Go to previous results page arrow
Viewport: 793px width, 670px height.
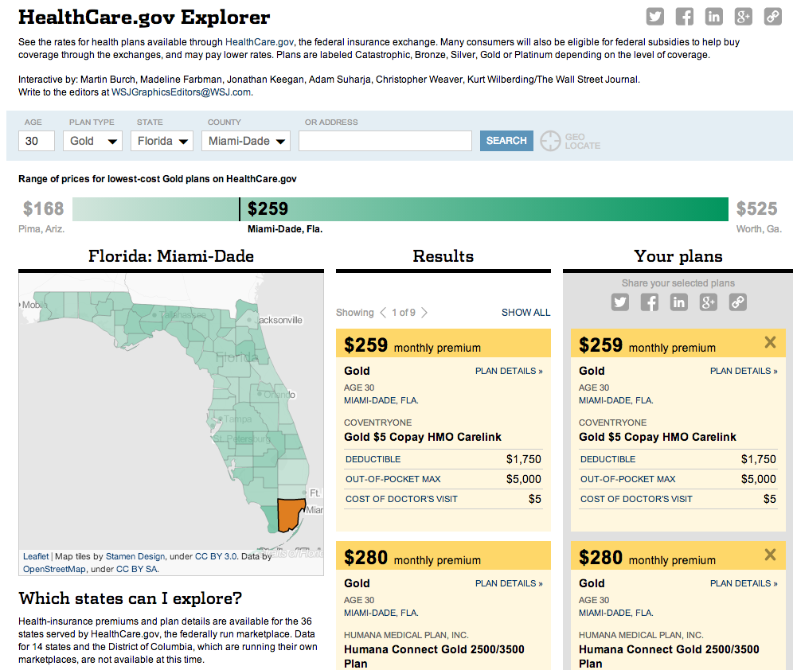383,313
